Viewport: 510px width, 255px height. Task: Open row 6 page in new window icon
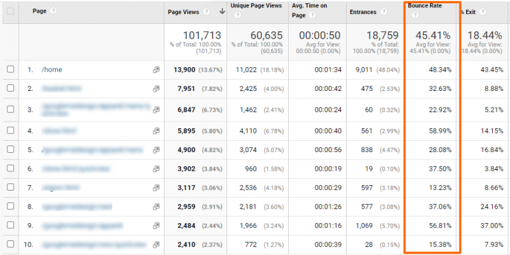pos(156,169)
